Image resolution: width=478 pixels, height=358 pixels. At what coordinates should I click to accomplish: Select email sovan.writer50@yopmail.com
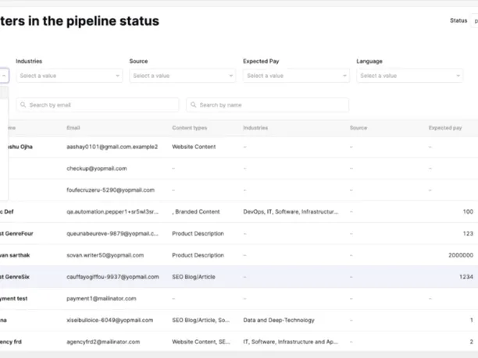click(x=105, y=255)
